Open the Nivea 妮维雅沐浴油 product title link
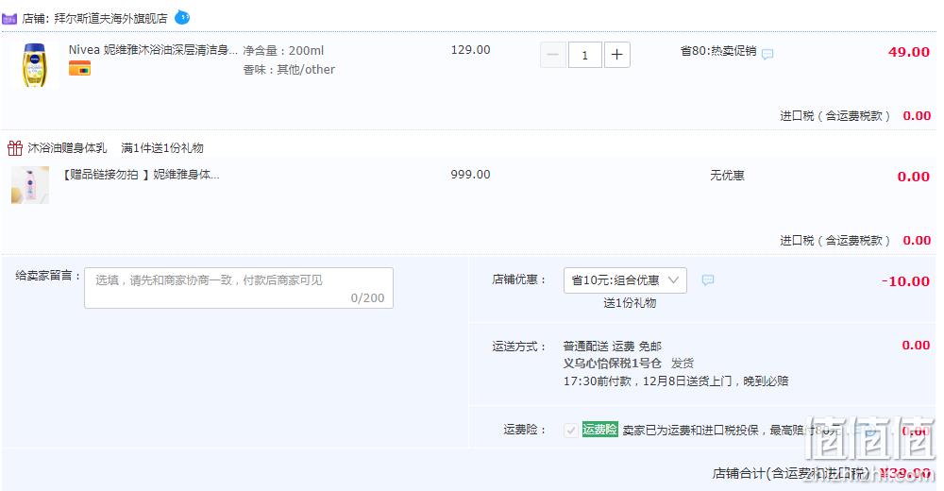 [153, 50]
